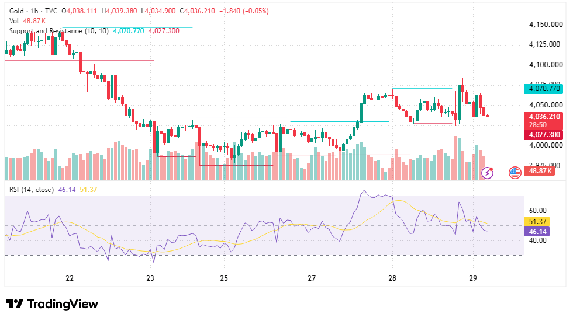Click the purple lightning bolt icon
Image resolution: width=573 pixels, height=335 pixels.
click(487, 173)
